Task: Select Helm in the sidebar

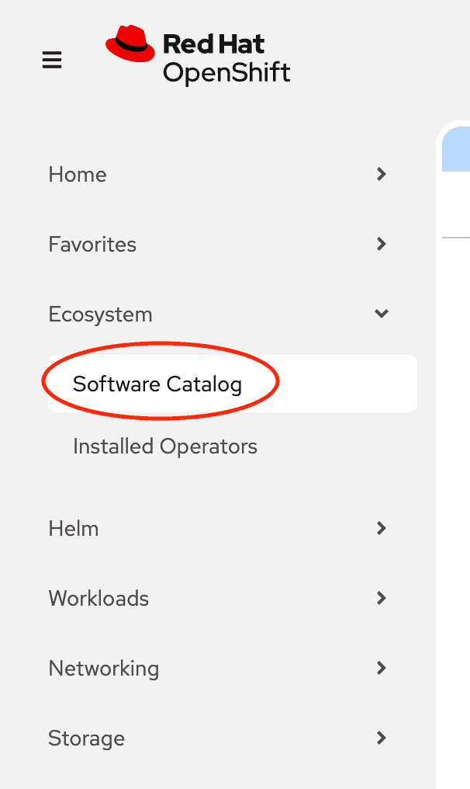Action: click(74, 528)
